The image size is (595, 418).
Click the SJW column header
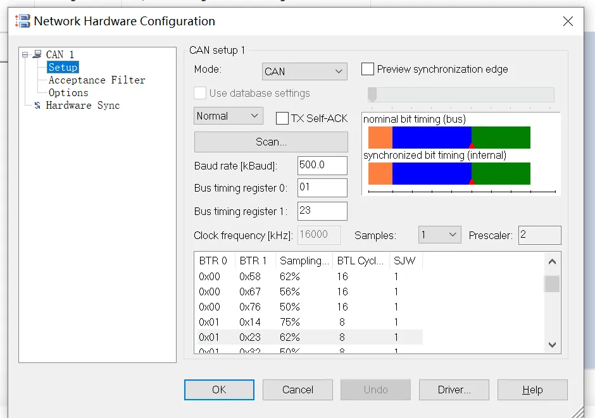(x=406, y=261)
